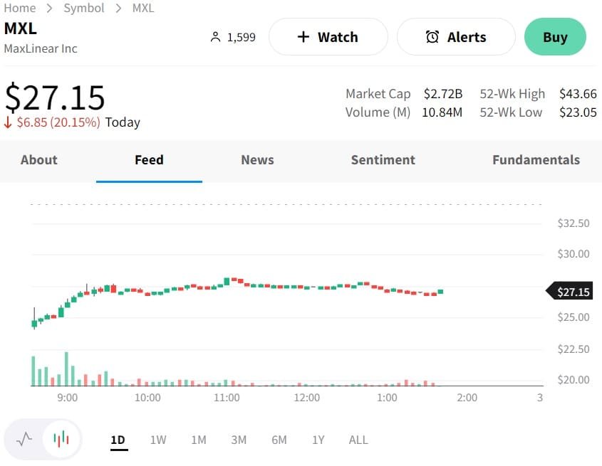
Task: Go to Home breadcrumb link
Action: click(x=20, y=9)
